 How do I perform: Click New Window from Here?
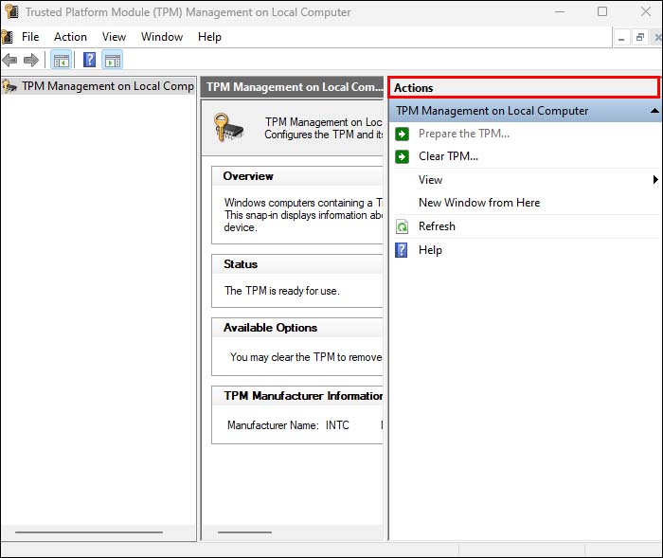pos(479,203)
